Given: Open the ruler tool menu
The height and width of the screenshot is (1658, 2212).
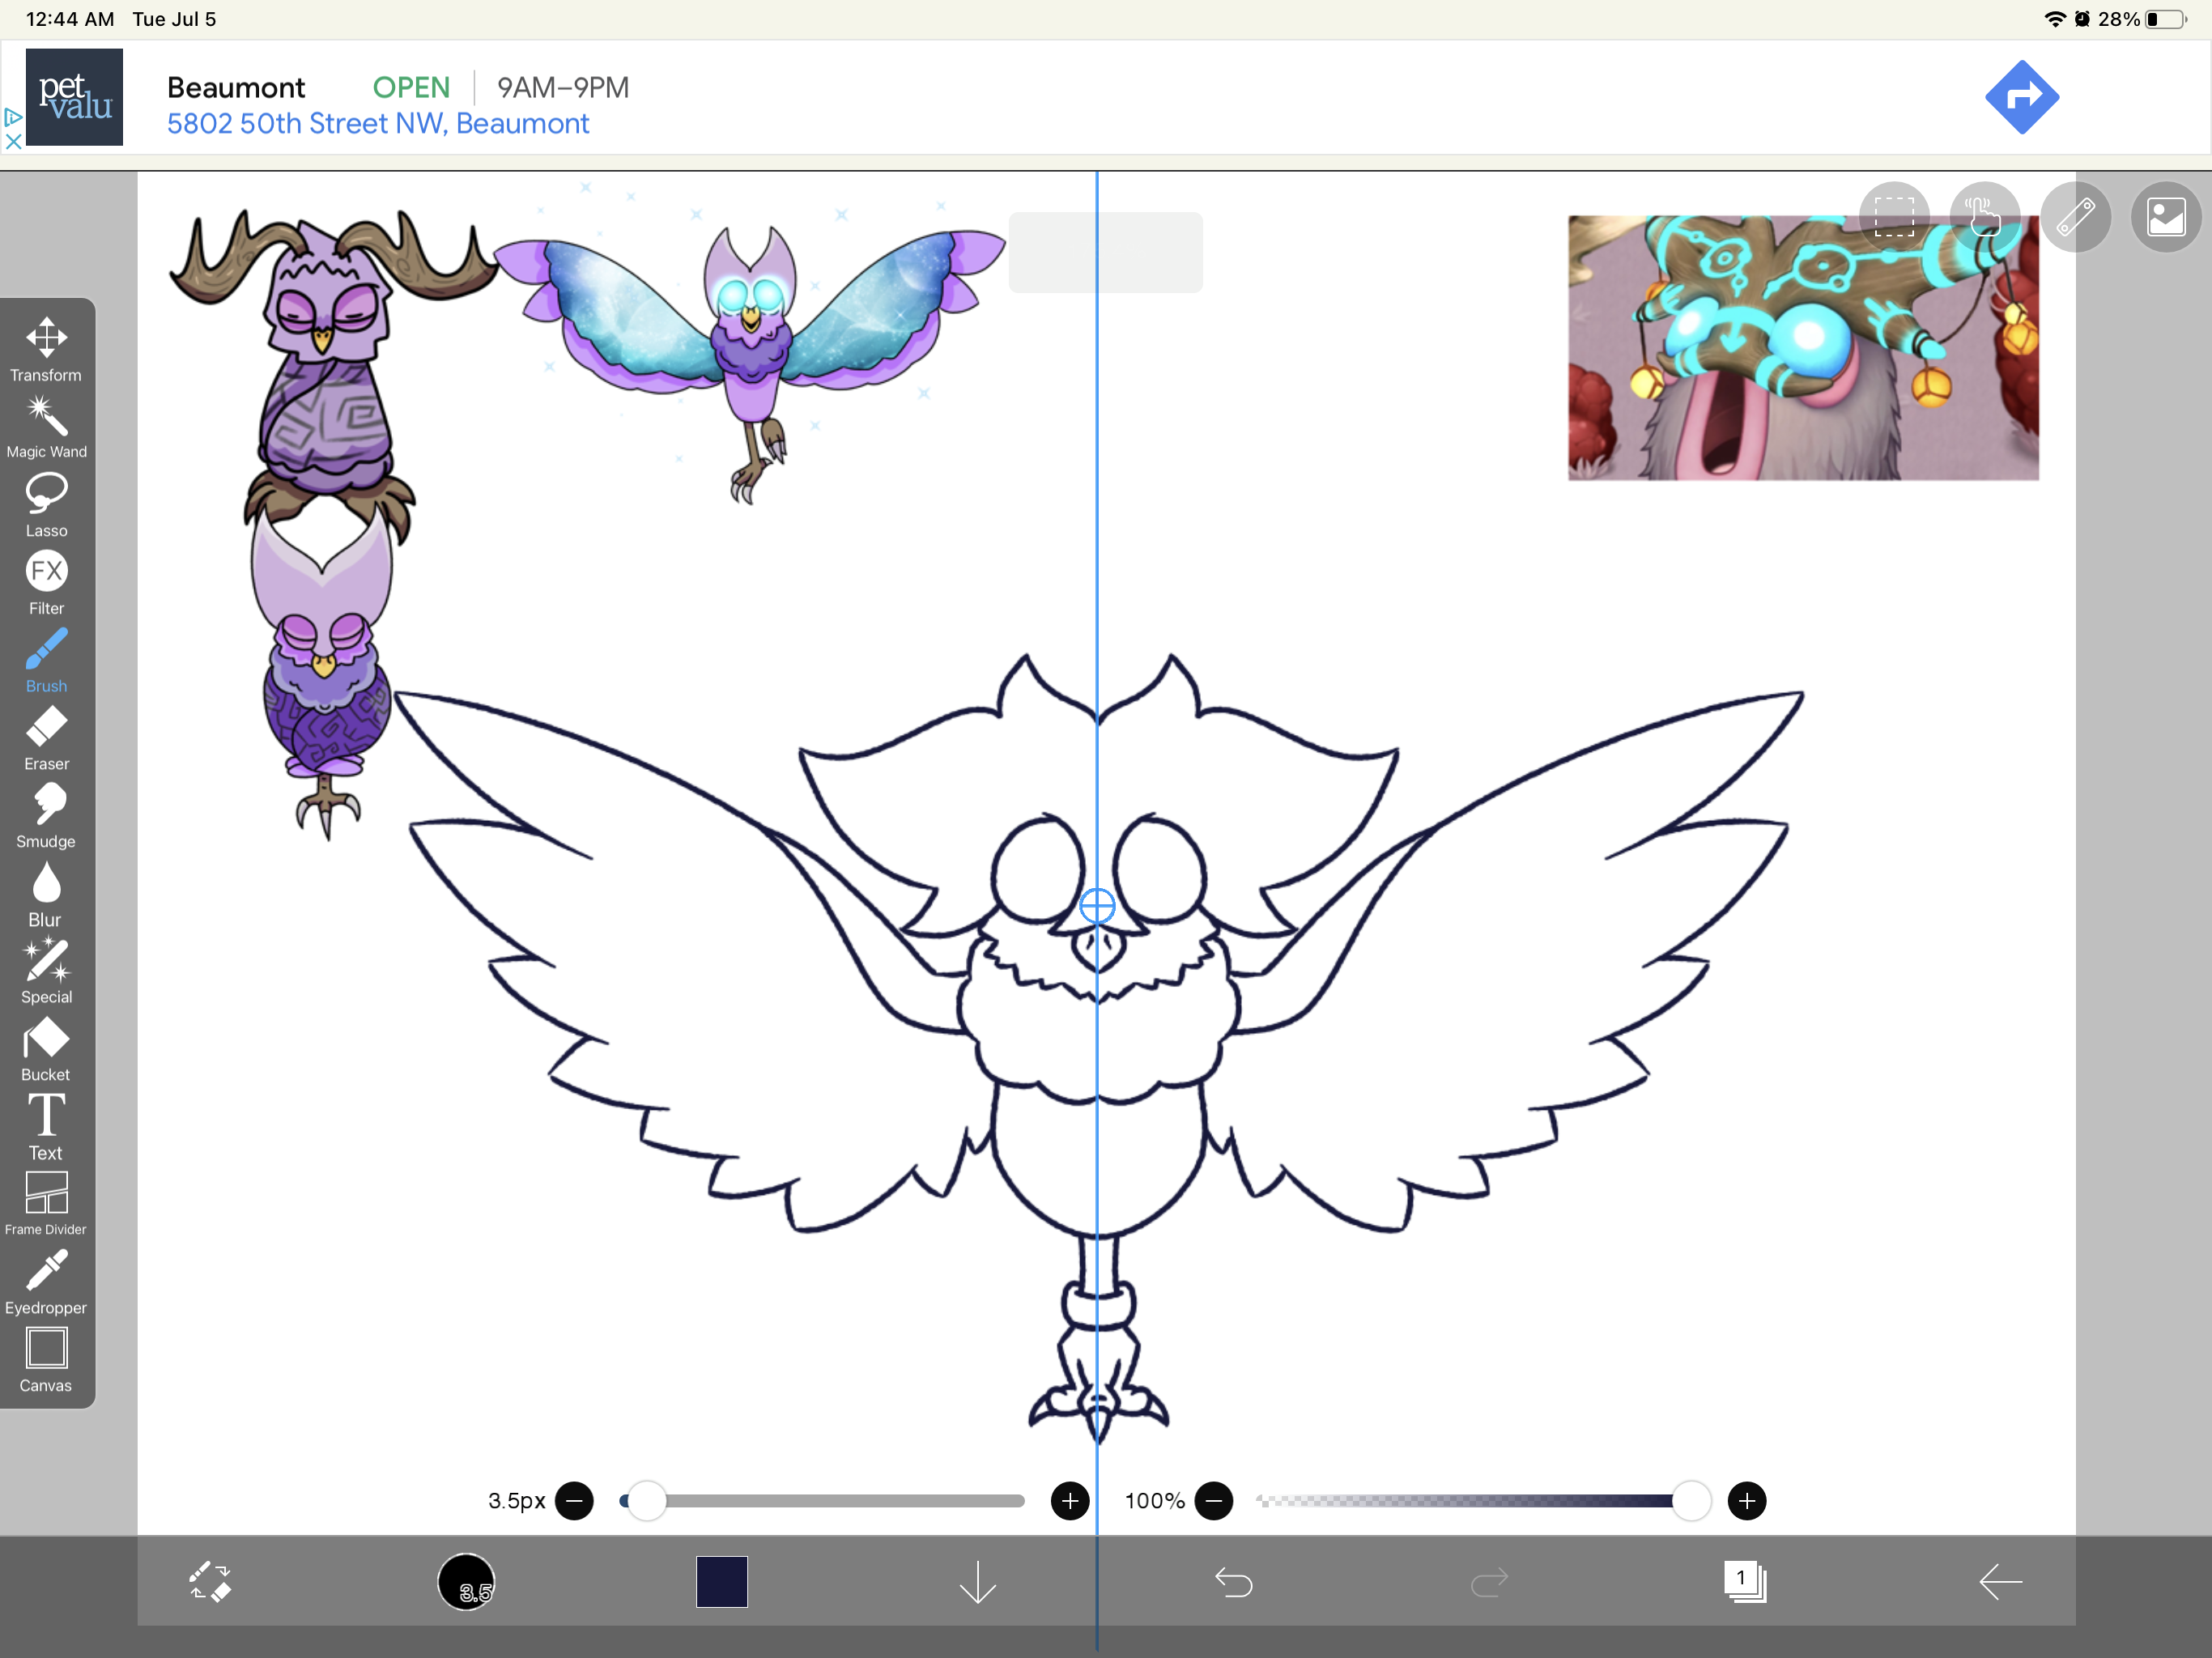Looking at the screenshot, I should (2075, 217).
